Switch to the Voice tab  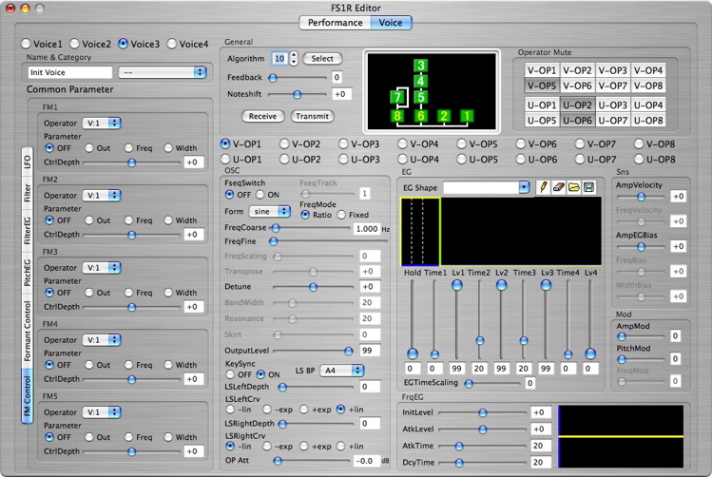coord(391,23)
